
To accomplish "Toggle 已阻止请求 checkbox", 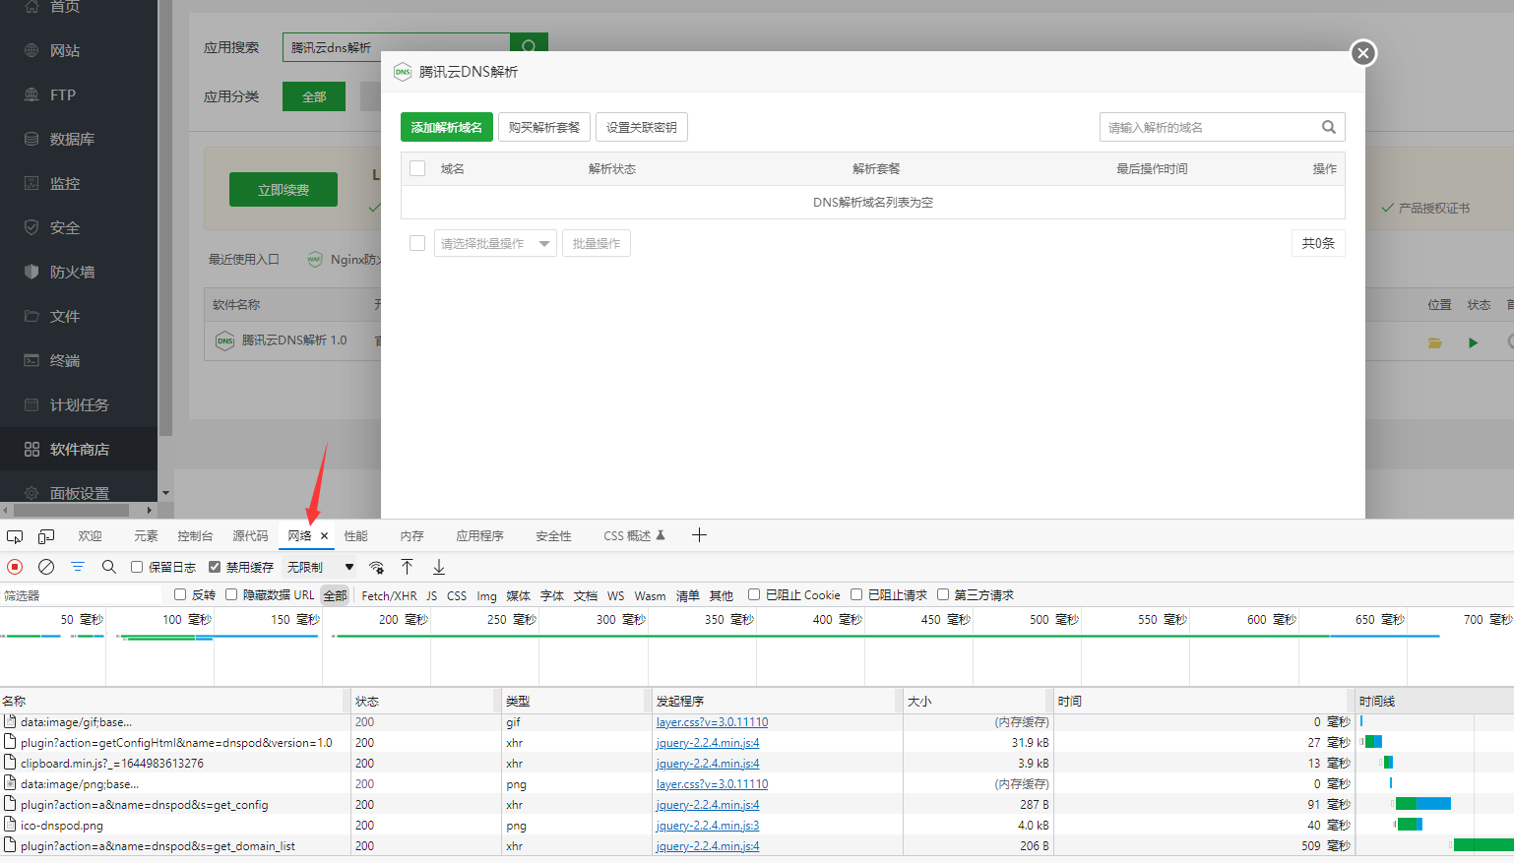I will click(856, 594).
